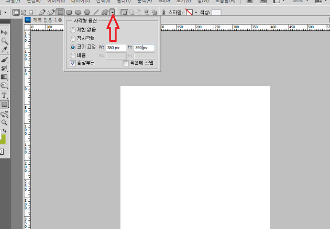Screen dimensions: 330x229
Task: Click the horizontal ruler above canvas
Action: tap(245, 28)
